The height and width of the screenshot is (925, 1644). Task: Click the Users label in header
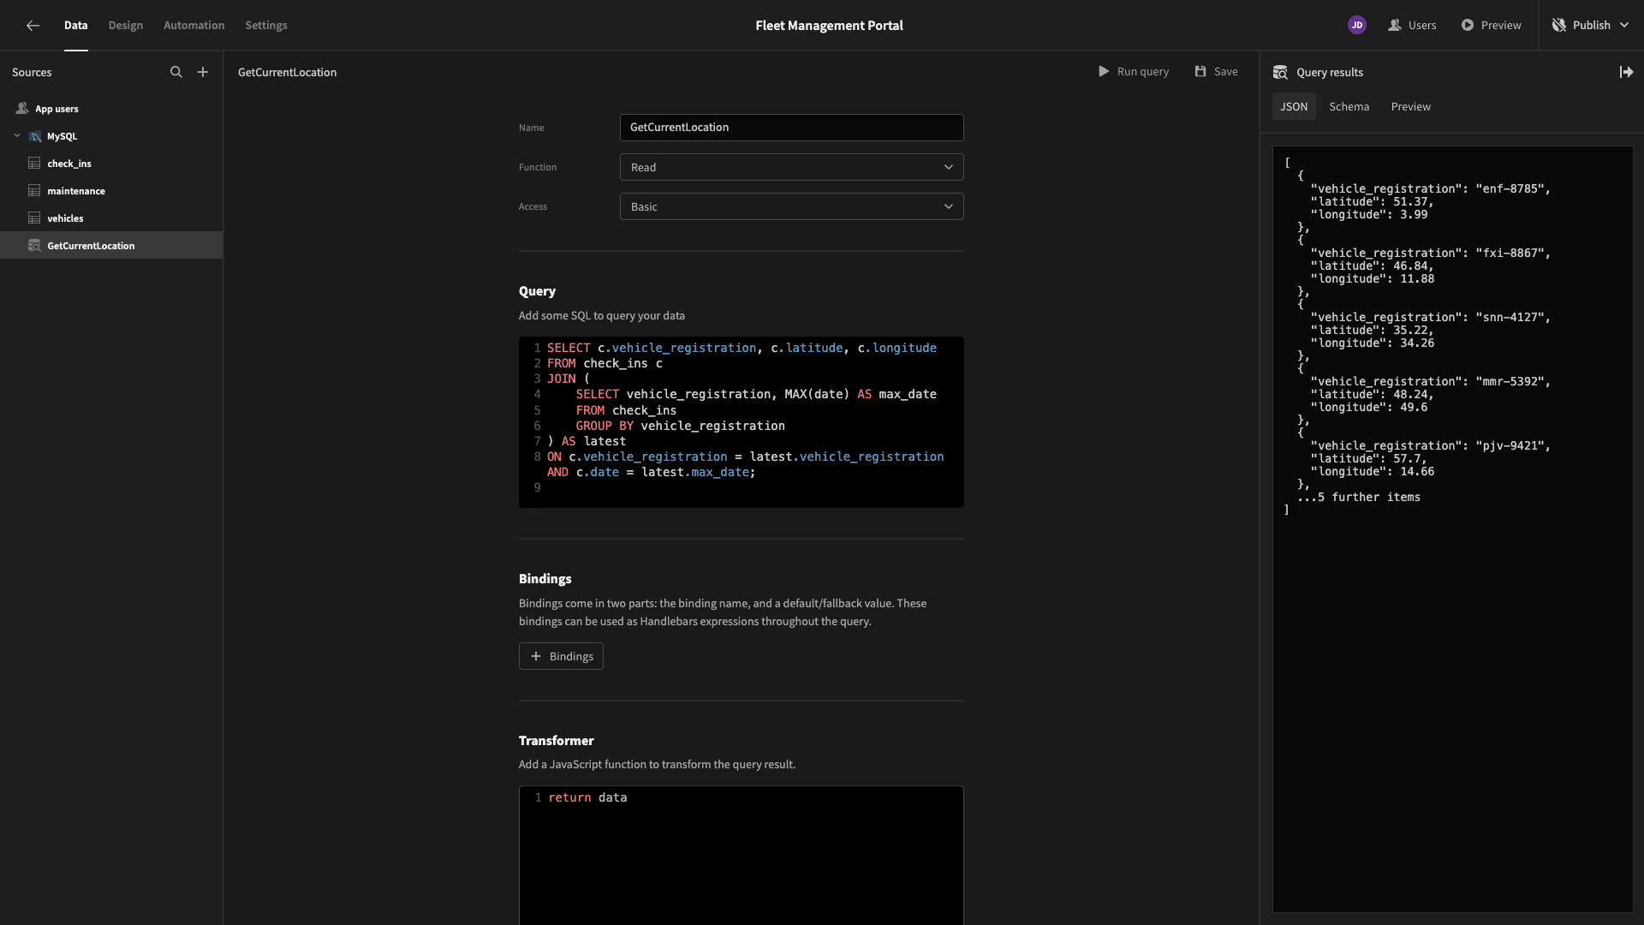coord(1422,26)
